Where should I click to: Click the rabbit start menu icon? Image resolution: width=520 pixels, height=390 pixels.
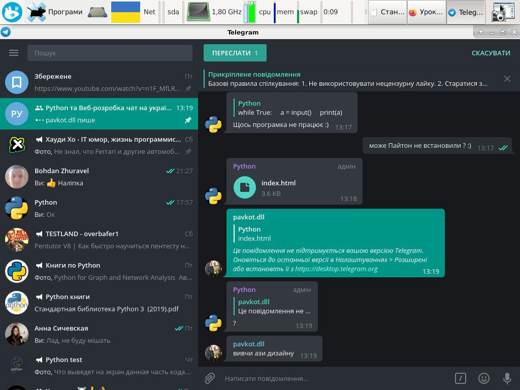(x=12, y=12)
